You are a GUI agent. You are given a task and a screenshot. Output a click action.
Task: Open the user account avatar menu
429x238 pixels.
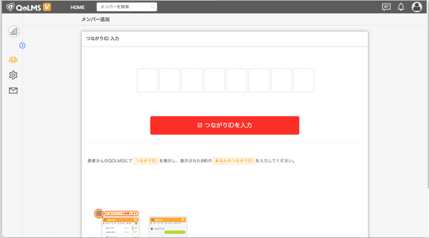[416, 7]
